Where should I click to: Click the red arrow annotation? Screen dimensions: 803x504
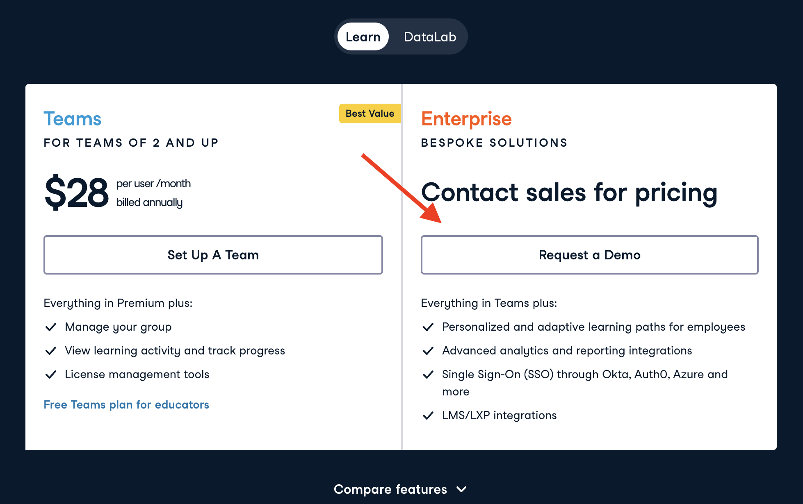(402, 189)
